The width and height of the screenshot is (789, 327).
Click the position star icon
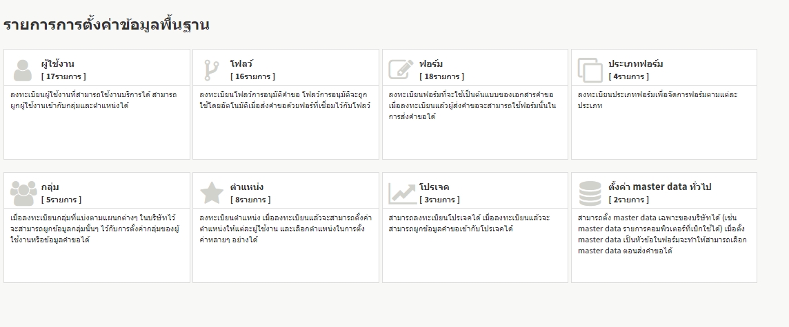211,193
